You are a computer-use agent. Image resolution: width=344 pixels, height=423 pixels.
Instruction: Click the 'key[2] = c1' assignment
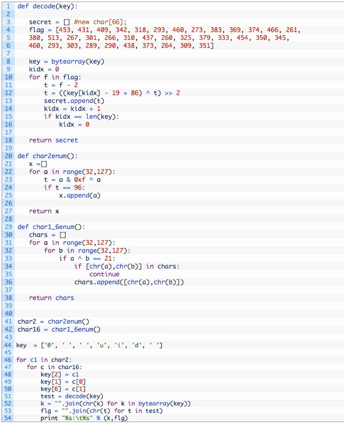coord(59,375)
